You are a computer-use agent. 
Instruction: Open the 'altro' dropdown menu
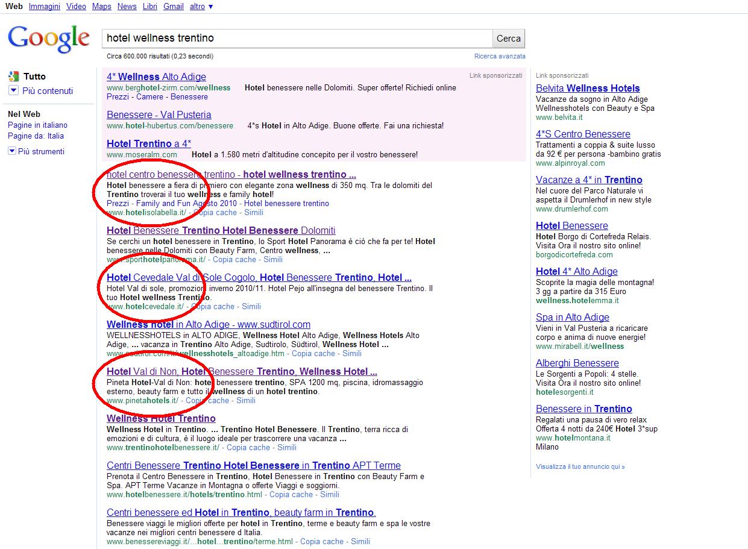pos(201,6)
